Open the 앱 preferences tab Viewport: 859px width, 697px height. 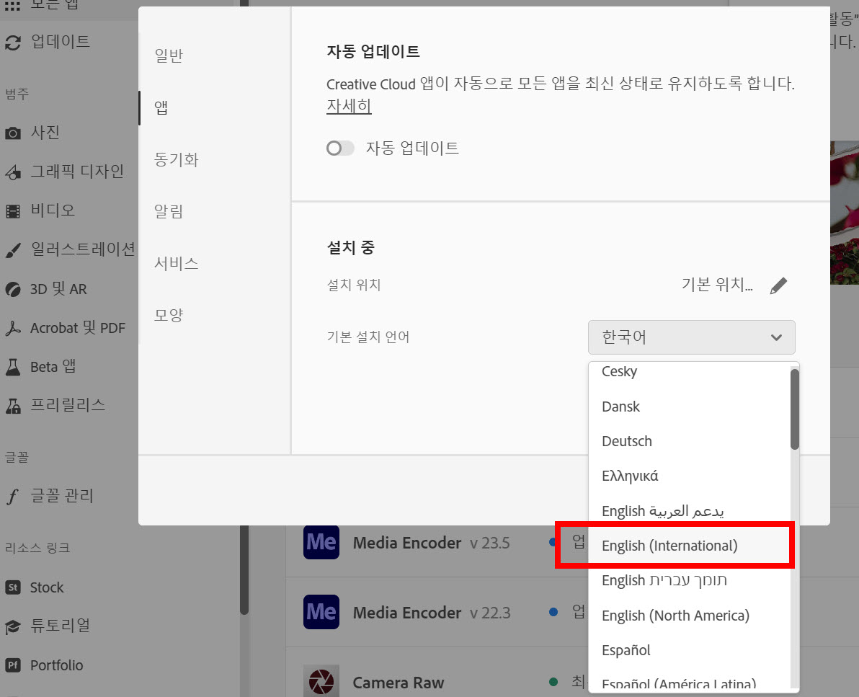point(161,107)
